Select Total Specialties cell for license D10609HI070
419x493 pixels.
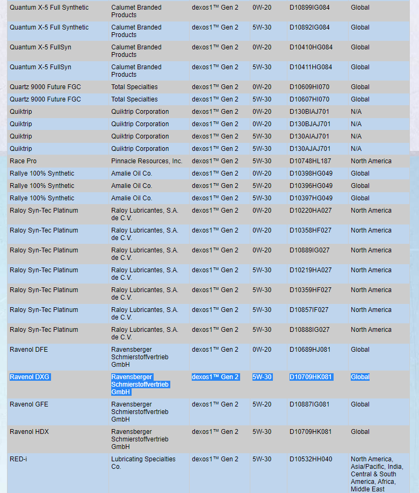pyautogui.click(x=134, y=87)
